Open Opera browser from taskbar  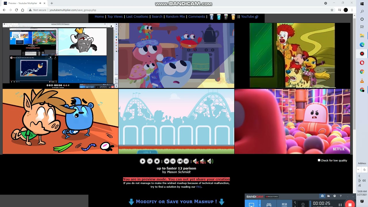click(362, 63)
